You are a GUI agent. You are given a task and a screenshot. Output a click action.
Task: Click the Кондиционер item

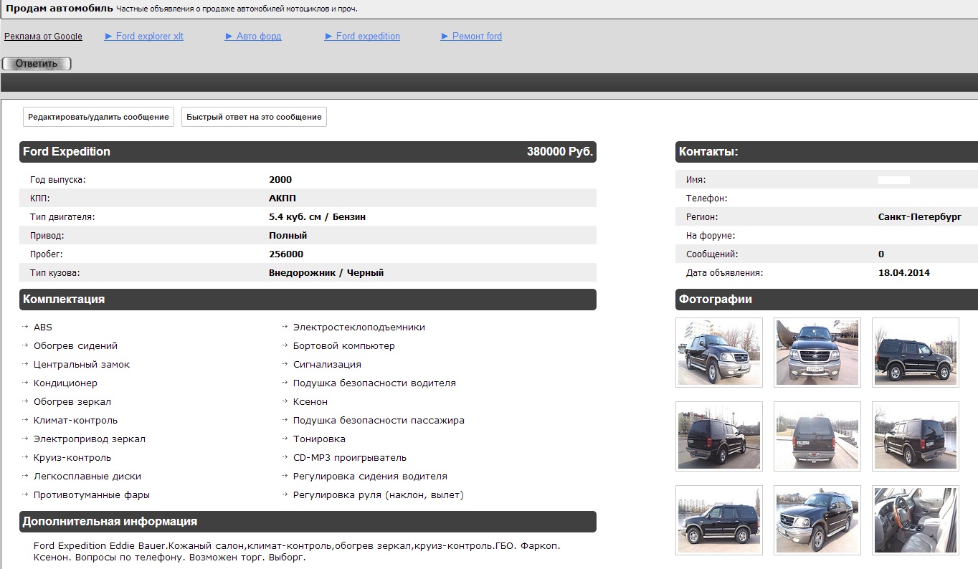click(65, 383)
